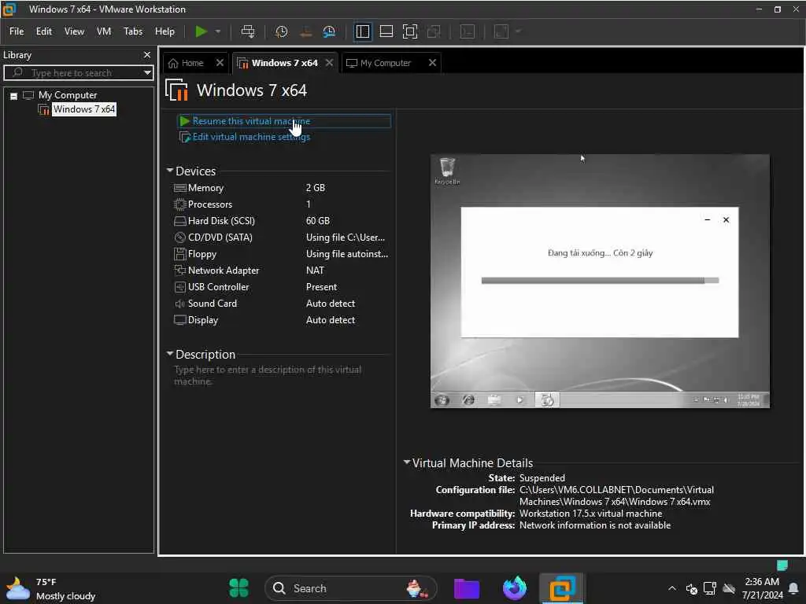Click the Windows Start button on taskbar

coord(238,588)
